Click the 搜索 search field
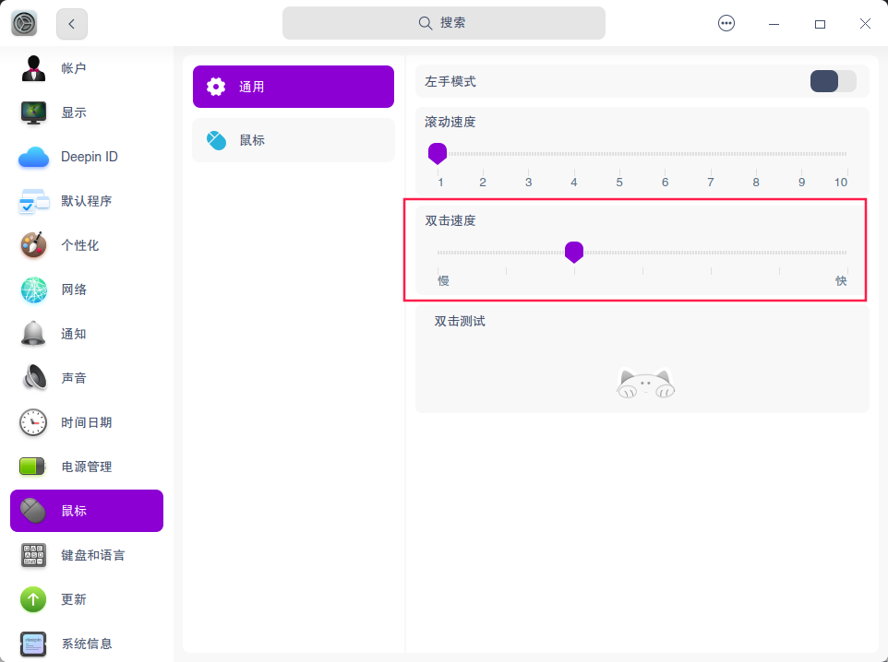The image size is (888, 662). 443,23
